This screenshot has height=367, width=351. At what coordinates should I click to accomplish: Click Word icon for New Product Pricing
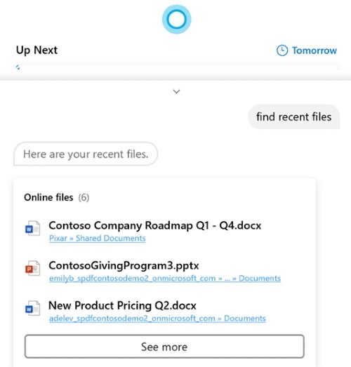click(32, 308)
